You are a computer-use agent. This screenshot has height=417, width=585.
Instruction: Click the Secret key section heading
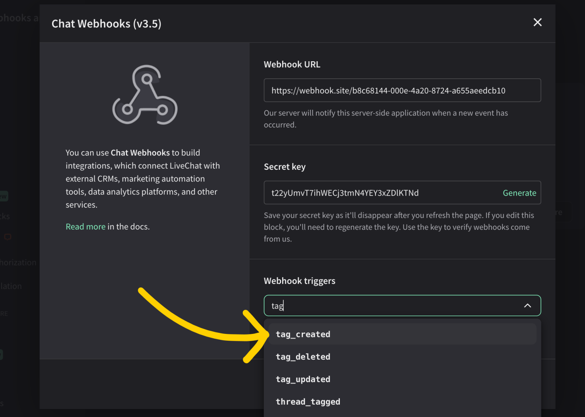click(x=285, y=167)
